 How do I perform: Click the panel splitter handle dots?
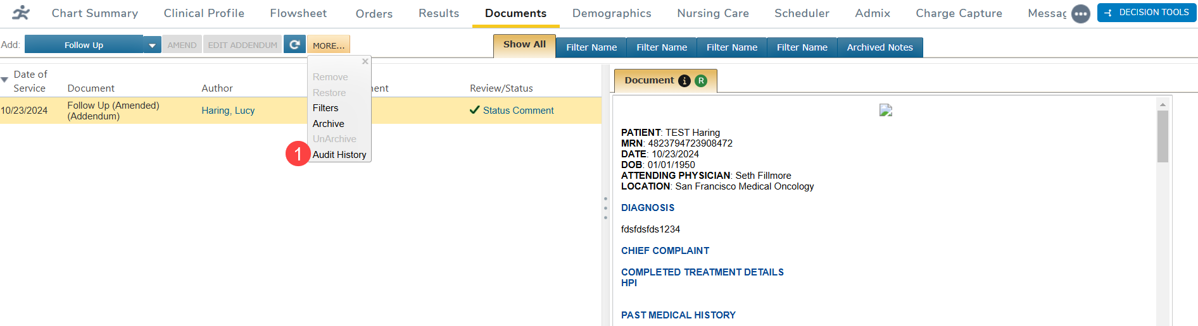[x=605, y=208]
